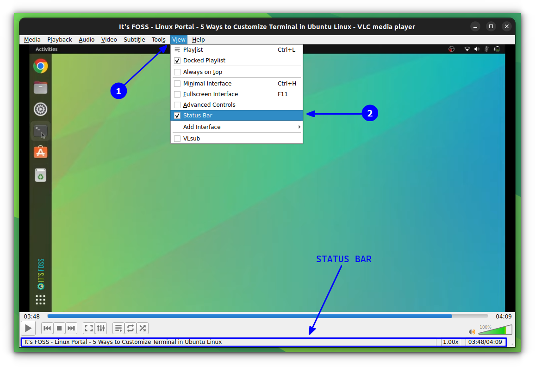
Task: Open the Subtitle menu
Action: point(134,39)
